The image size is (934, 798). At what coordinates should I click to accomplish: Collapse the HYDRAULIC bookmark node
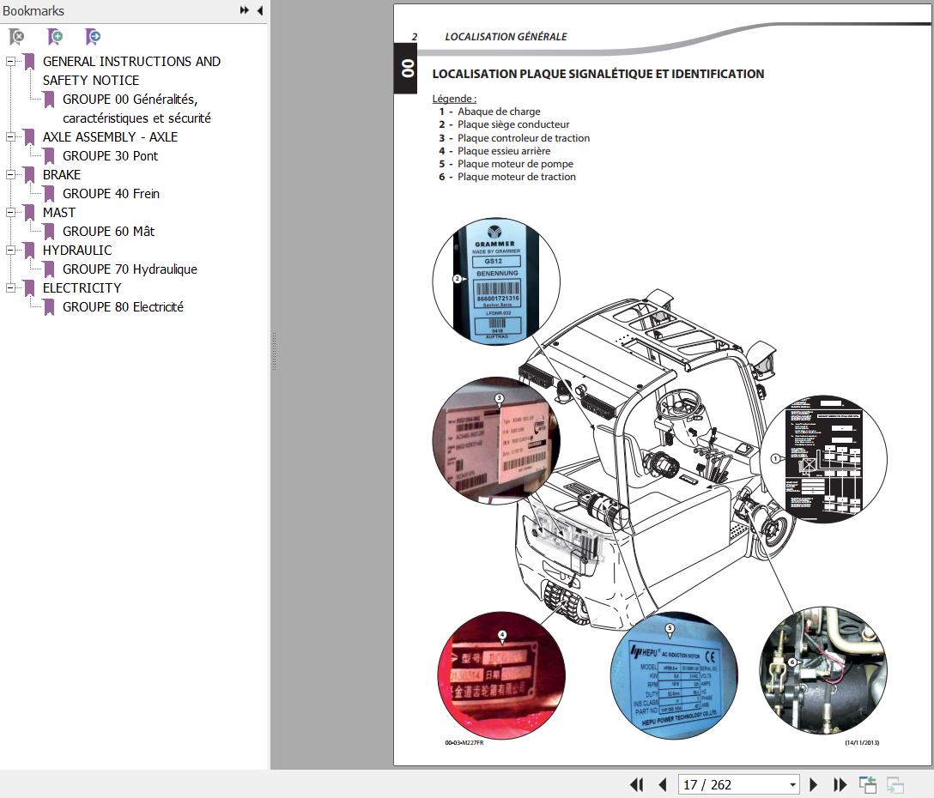pyautogui.click(x=10, y=251)
